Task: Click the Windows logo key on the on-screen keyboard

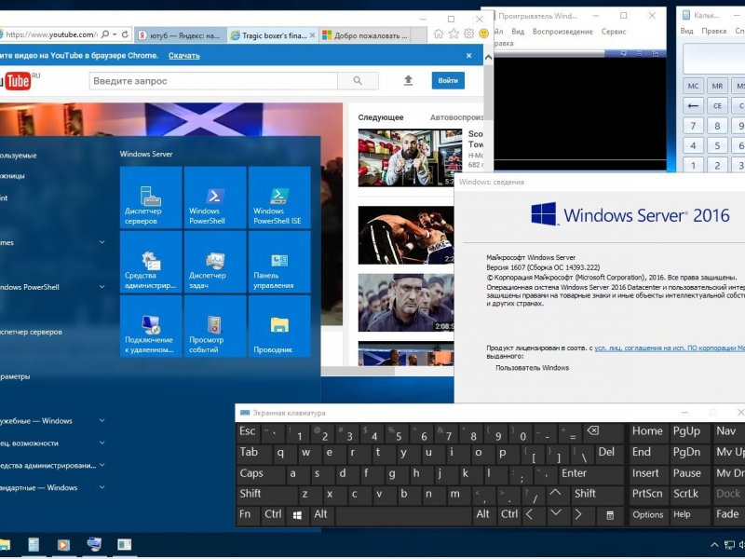Action: [297, 515]
